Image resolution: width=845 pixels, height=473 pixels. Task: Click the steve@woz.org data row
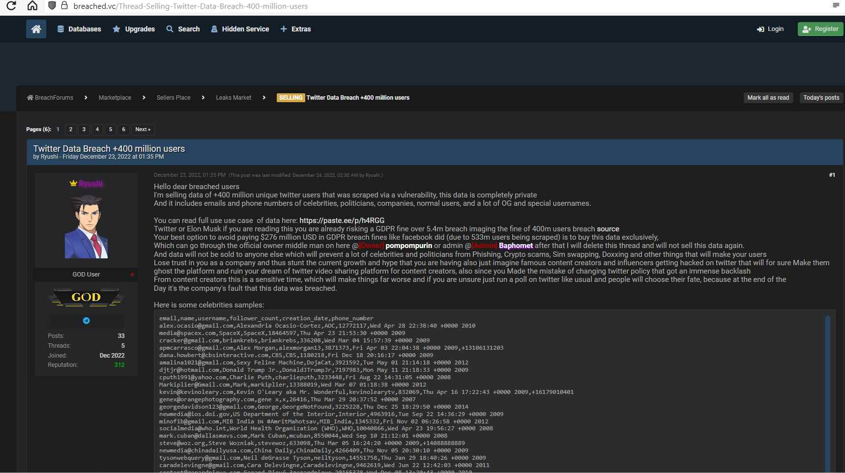(312, 443)
